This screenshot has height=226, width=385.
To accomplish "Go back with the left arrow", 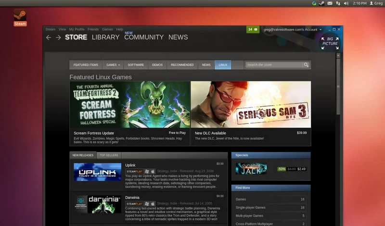I will [49, 38].
